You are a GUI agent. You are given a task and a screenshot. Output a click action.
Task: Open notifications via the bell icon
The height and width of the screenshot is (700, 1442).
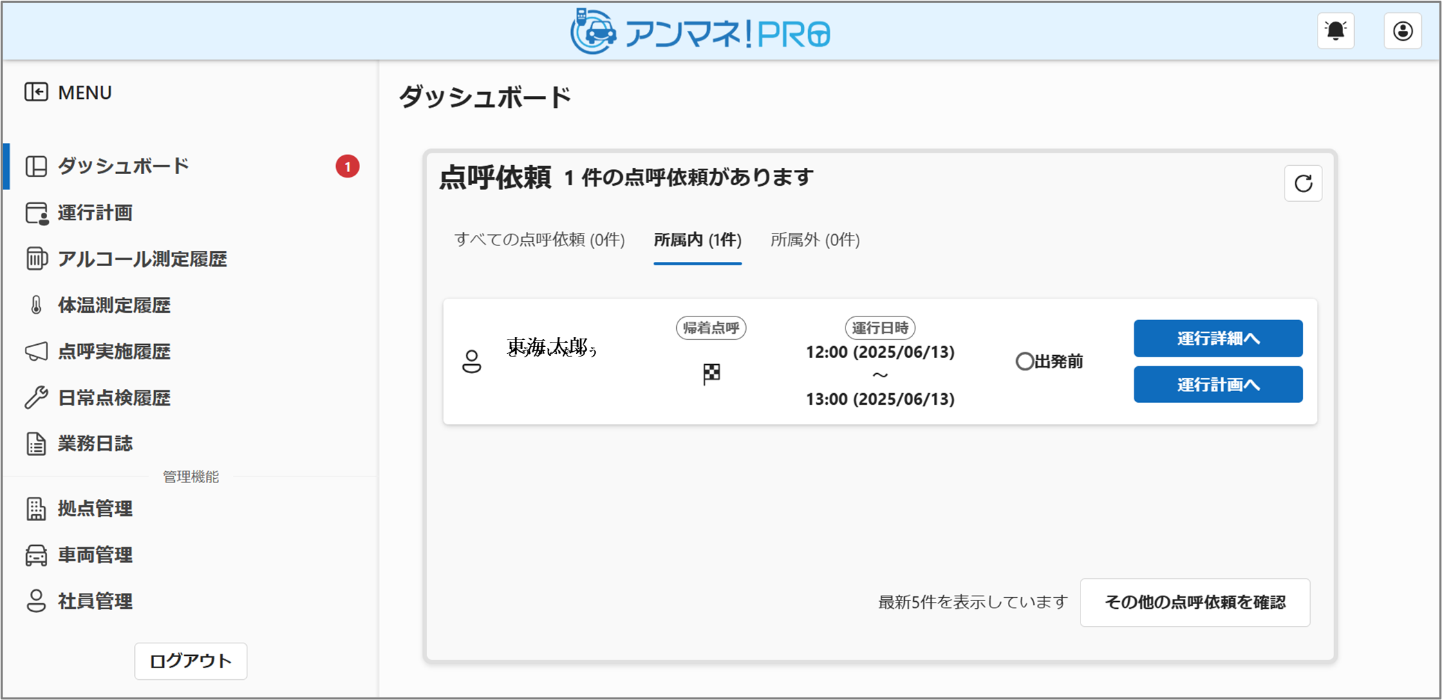coord(1335,30)
